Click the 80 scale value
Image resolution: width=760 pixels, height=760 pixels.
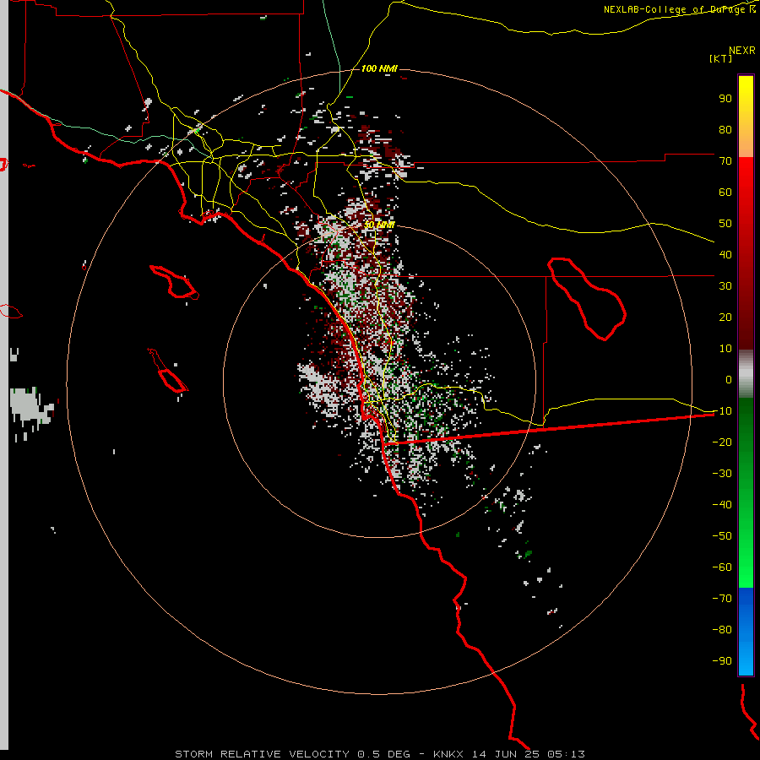[x=725, y=129]
